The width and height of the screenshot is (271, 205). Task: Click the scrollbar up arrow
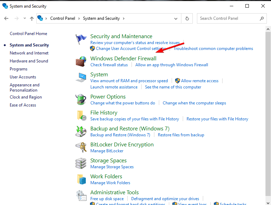(x=268, y=29)
